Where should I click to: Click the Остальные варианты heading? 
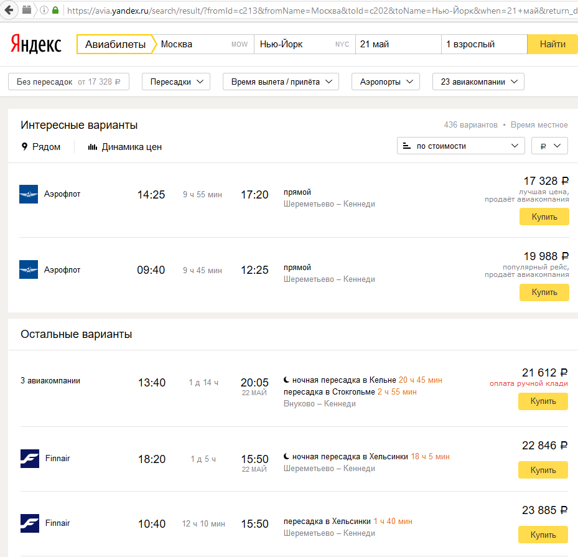coord(77,334)
